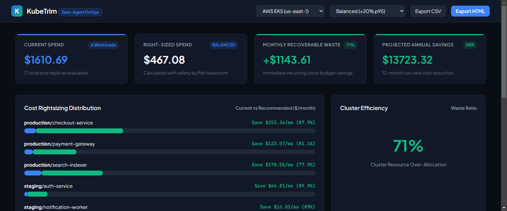The width and height of the screenshot is (507, 211).
Task: Click the Zero-Agent FinOps badge
Action: click(80, 12)
